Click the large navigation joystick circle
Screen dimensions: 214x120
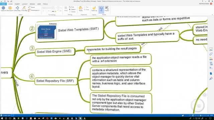coord(198,105)
